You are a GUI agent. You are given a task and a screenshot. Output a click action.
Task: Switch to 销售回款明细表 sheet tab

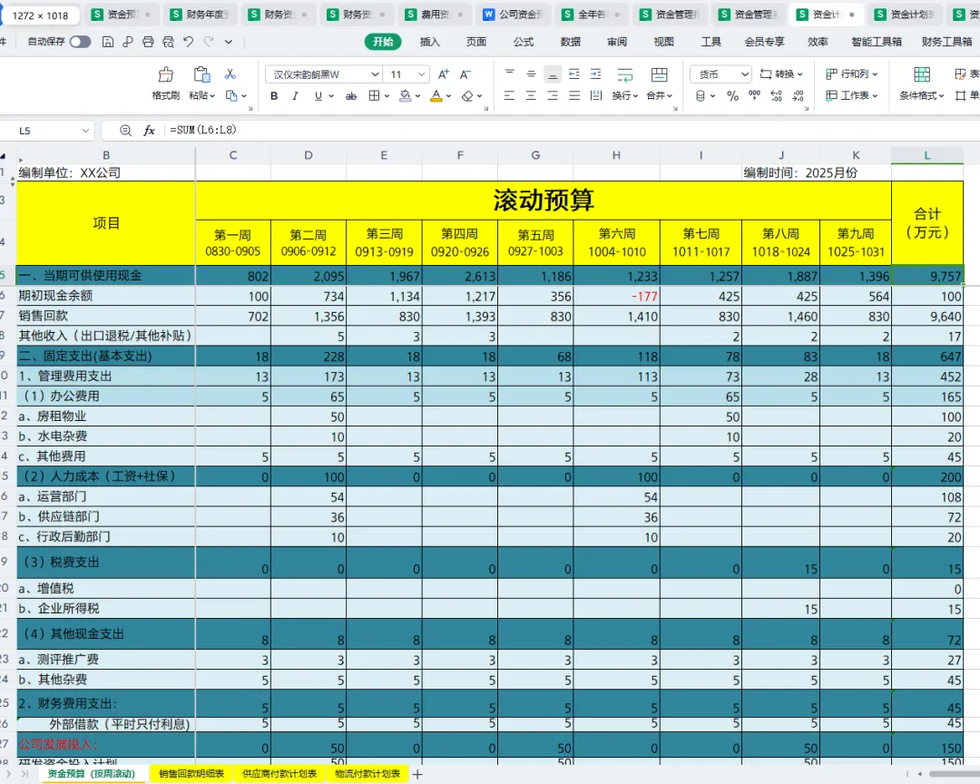(191, 774)
